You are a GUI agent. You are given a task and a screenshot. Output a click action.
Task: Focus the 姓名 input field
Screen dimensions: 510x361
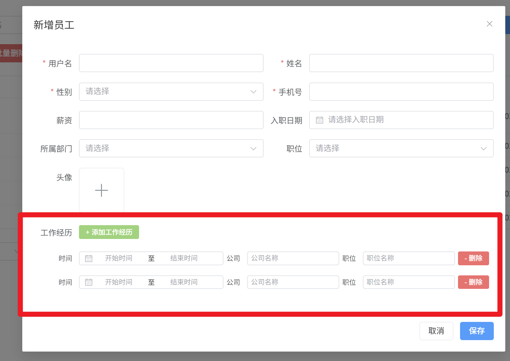point(401,63)
